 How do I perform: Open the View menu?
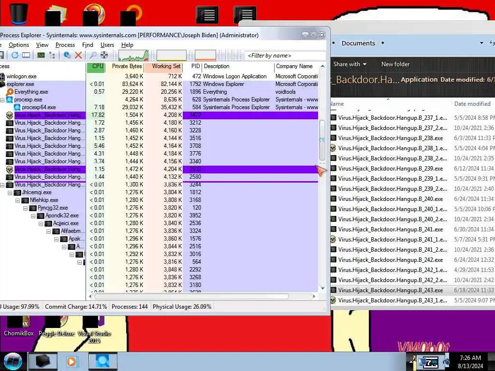click(42, 45)
